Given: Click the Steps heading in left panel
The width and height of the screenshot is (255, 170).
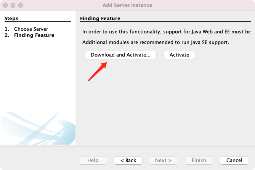Looking at the screenshot, I should pos(11,18).
